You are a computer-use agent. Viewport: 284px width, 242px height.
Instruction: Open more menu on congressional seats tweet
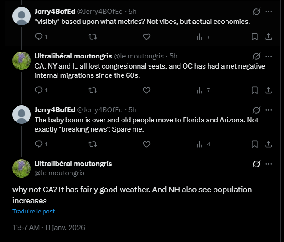[269, 56]
